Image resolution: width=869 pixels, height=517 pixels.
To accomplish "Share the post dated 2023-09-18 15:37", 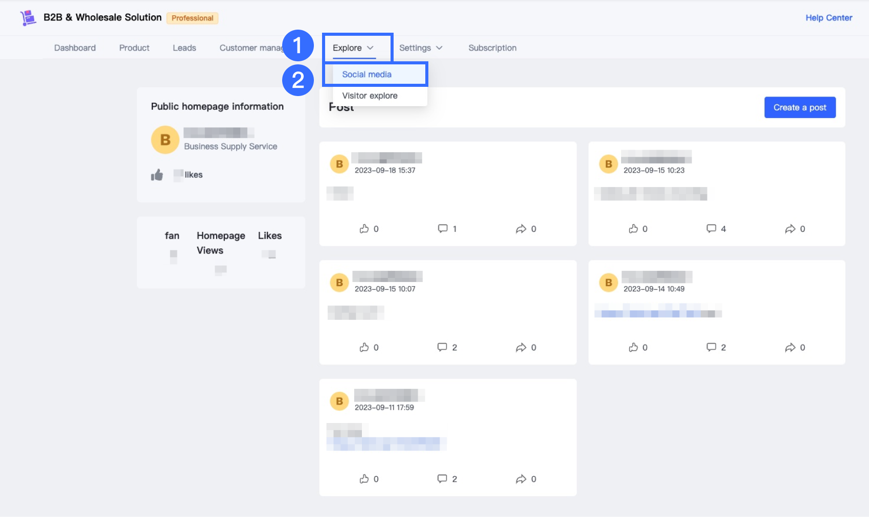I will pyautogui.click(x=521, y=229).
